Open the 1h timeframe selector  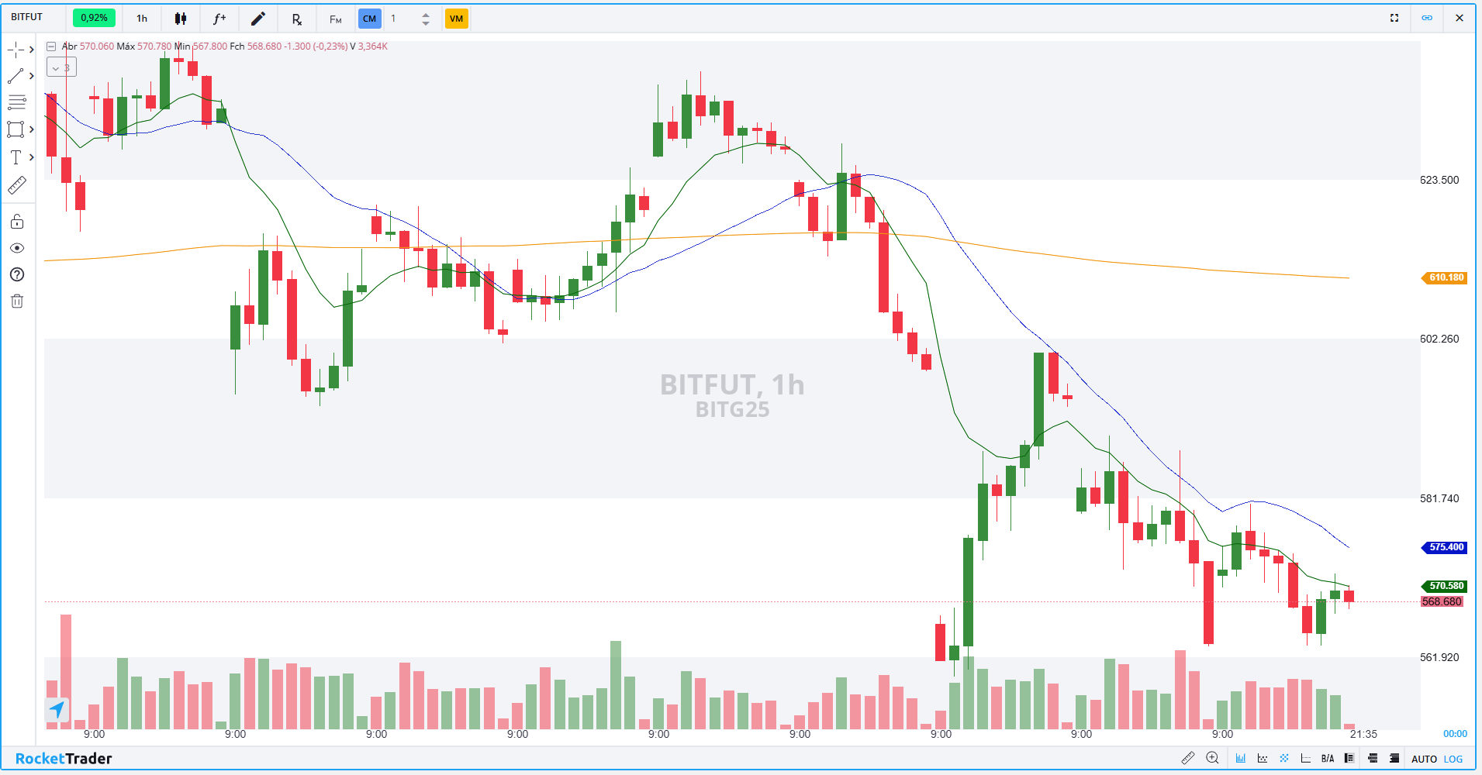pyautogui.click(x=141, y=17)
